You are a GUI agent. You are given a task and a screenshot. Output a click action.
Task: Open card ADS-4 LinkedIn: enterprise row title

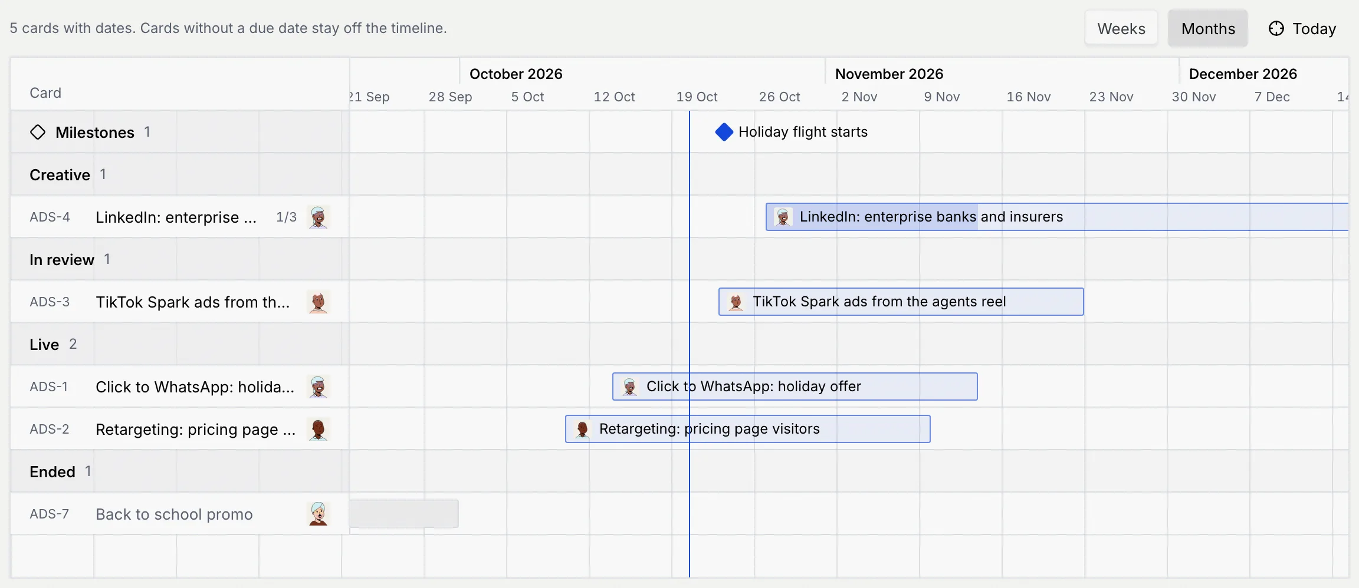tap(176, 217)
